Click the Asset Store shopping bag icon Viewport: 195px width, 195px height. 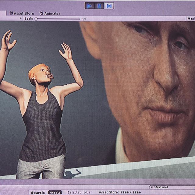(x=11, y=13)
